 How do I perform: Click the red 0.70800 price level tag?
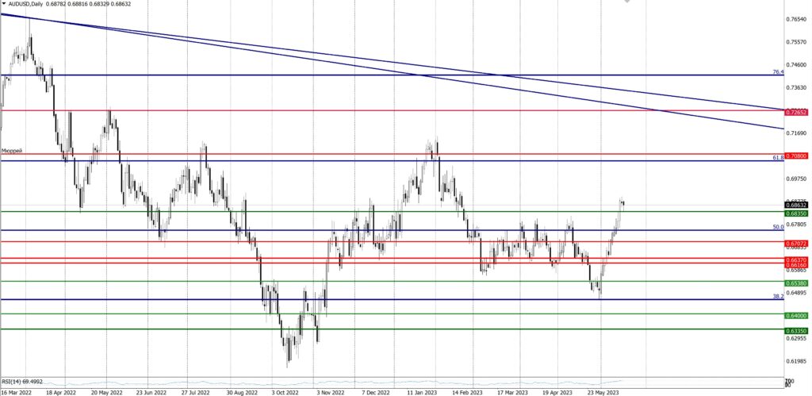[x=796, y=156]
